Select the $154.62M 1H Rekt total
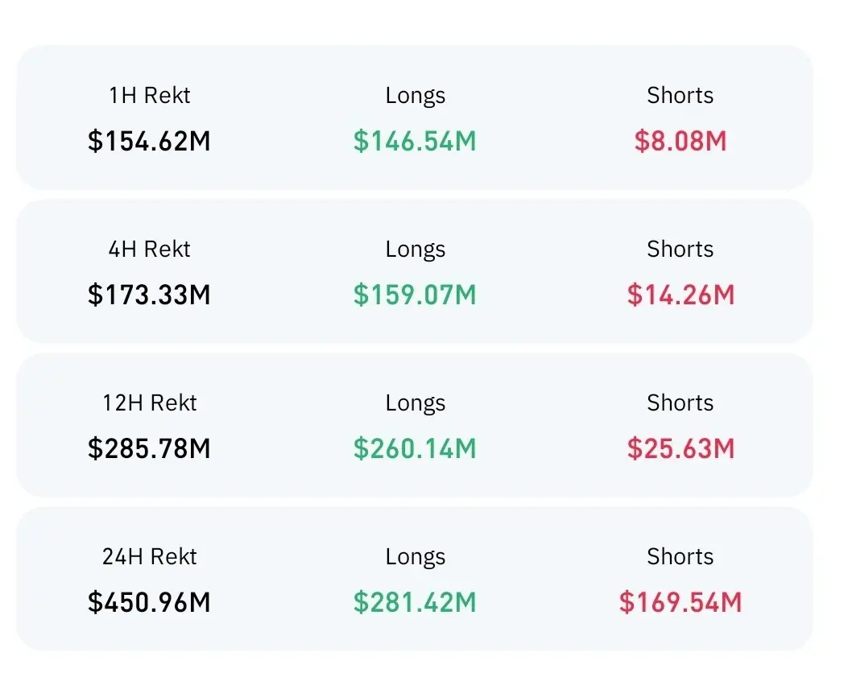Screen dimensions: 848x677 click(x=149, y=141)
